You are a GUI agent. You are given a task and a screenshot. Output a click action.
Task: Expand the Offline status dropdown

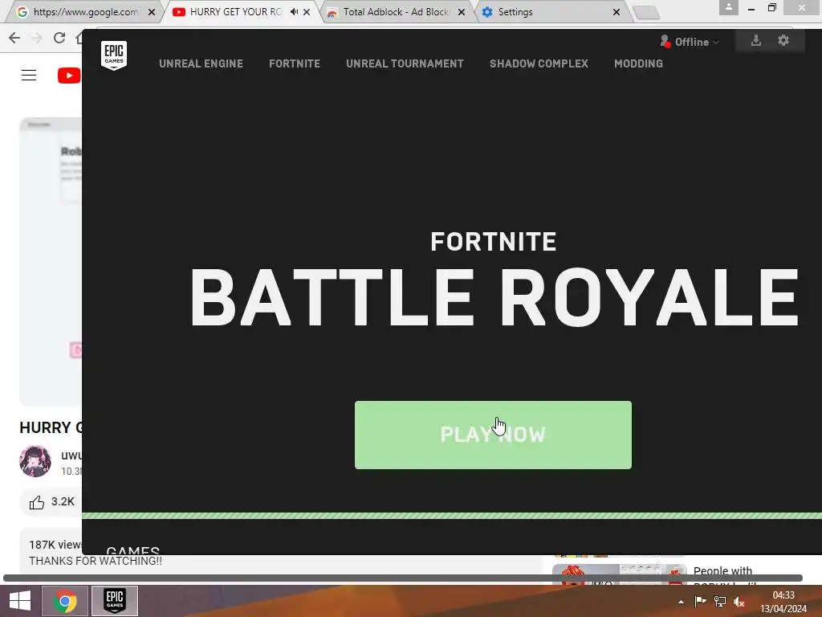click(x=690, y=42)
